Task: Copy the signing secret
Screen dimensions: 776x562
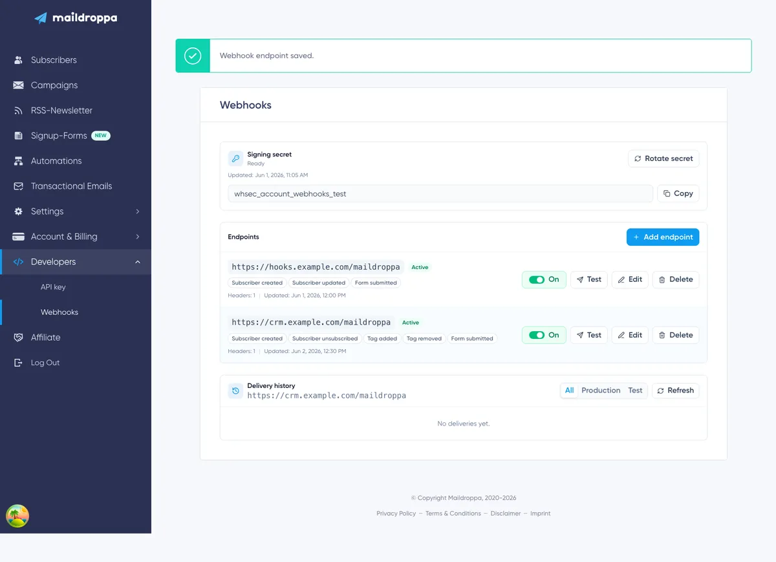Action: point(678,193)
